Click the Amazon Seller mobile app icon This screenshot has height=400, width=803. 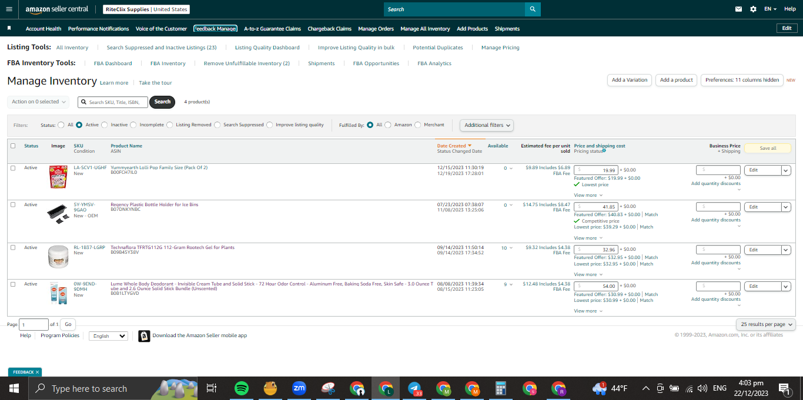pos(144,336)
